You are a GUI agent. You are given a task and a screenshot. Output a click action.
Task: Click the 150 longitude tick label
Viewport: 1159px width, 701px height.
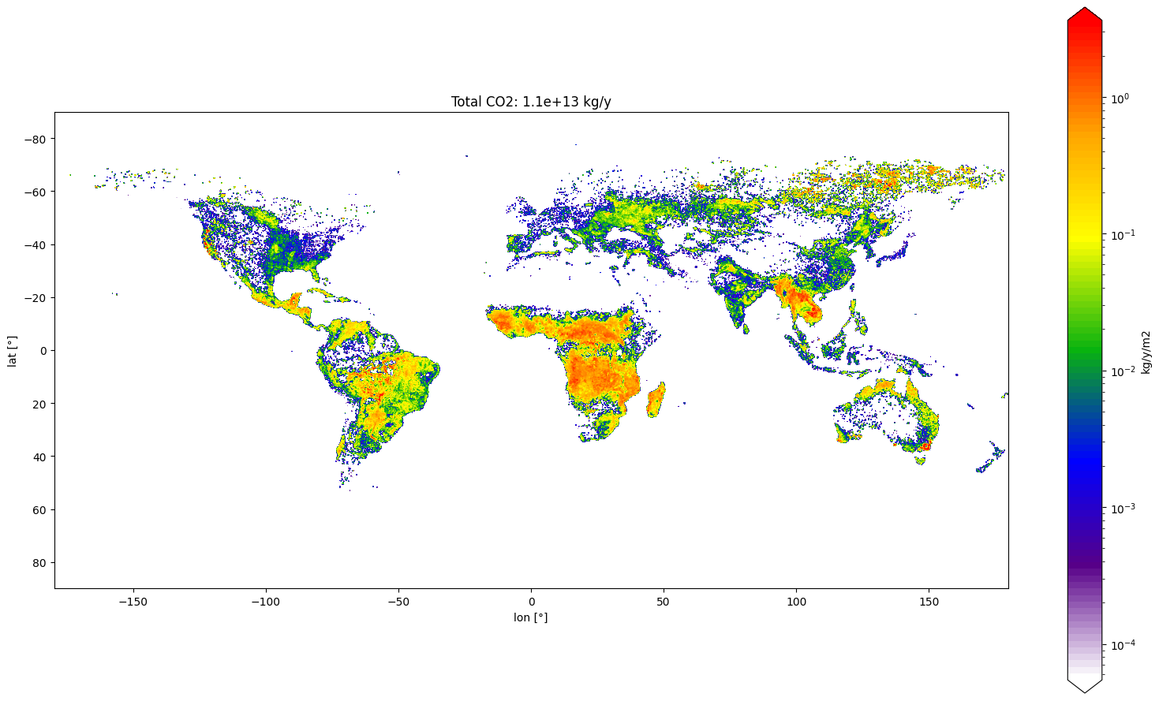pos(929,602)
